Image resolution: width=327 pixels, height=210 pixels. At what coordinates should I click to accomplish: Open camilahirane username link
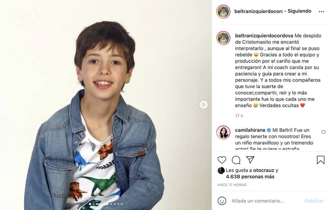click(251, 130)
